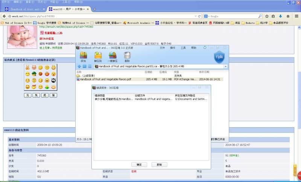301x182 pixels.
Task: Click the 添加 (Add) icon in 360压缩
Action: coord(83,57)
